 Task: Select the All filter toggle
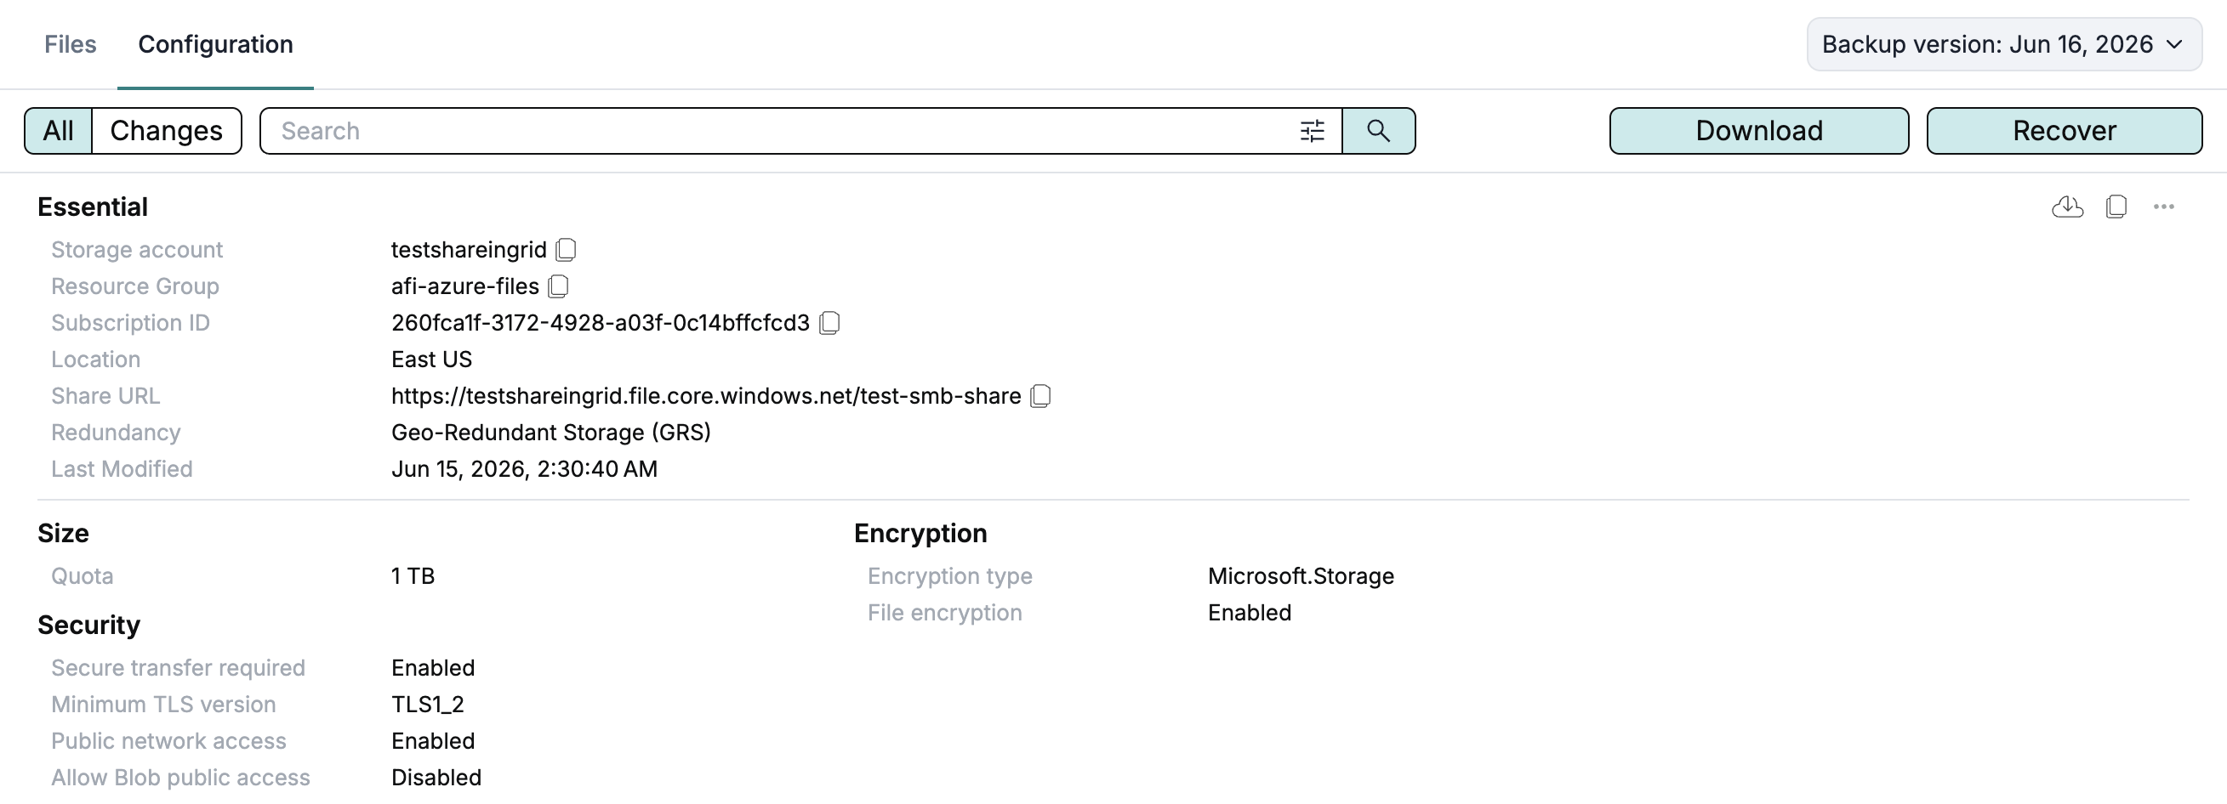coord(58,130)
